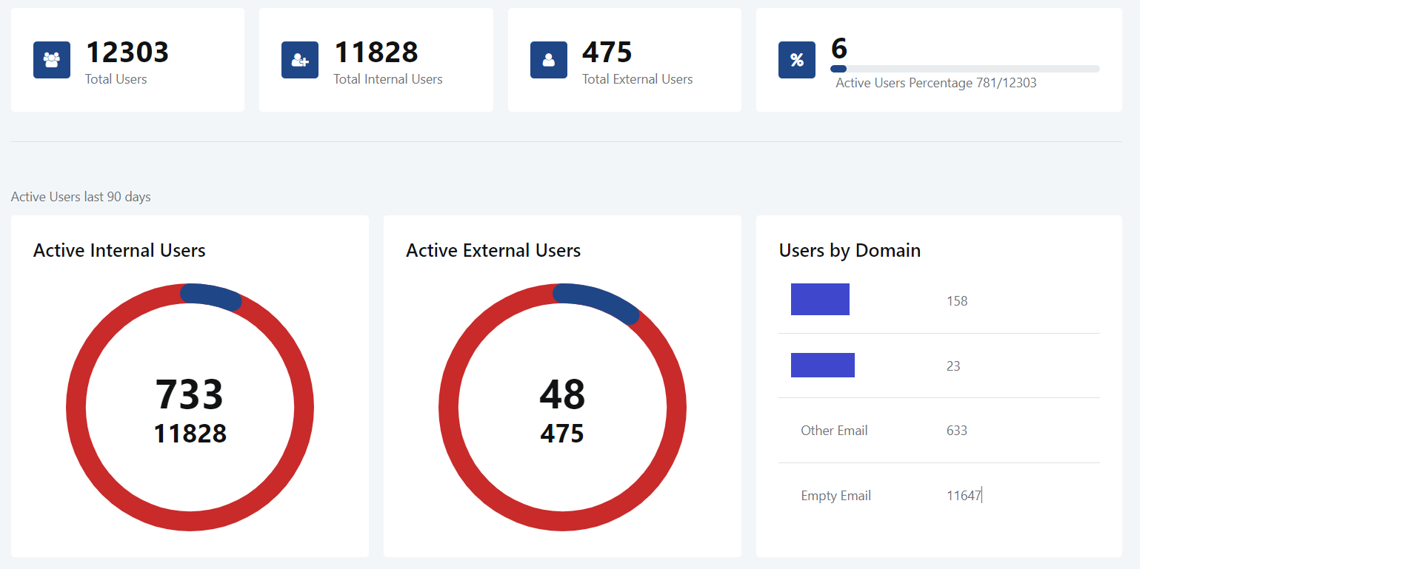Select the 475 value on the Total External Users card
Image resolution: width=1411 pixels, height=569 pixels.
pos(607,53)
